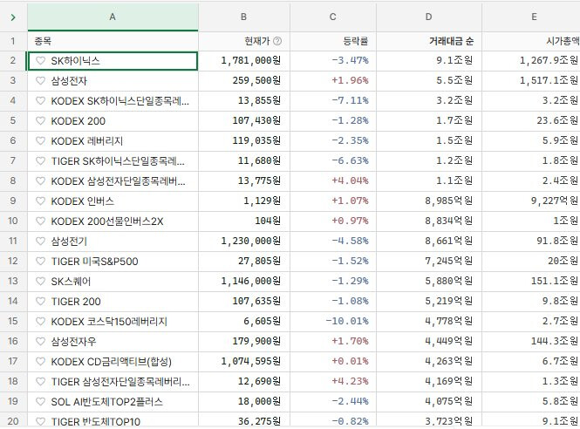
Task: Toggle heart icon for SK스퀘어
Action: tap(40, 281)
